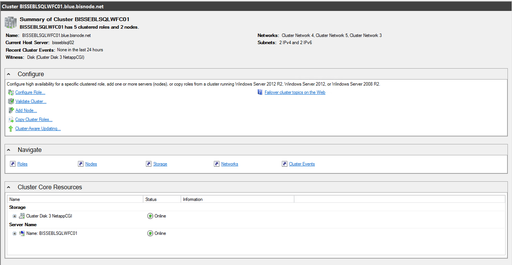Viewport: 512px width, 265px height.
Task: Click the cluster name BISSEBLSQLWFC01.blue.bisnode.net value
Action: (x=56, y=35)
